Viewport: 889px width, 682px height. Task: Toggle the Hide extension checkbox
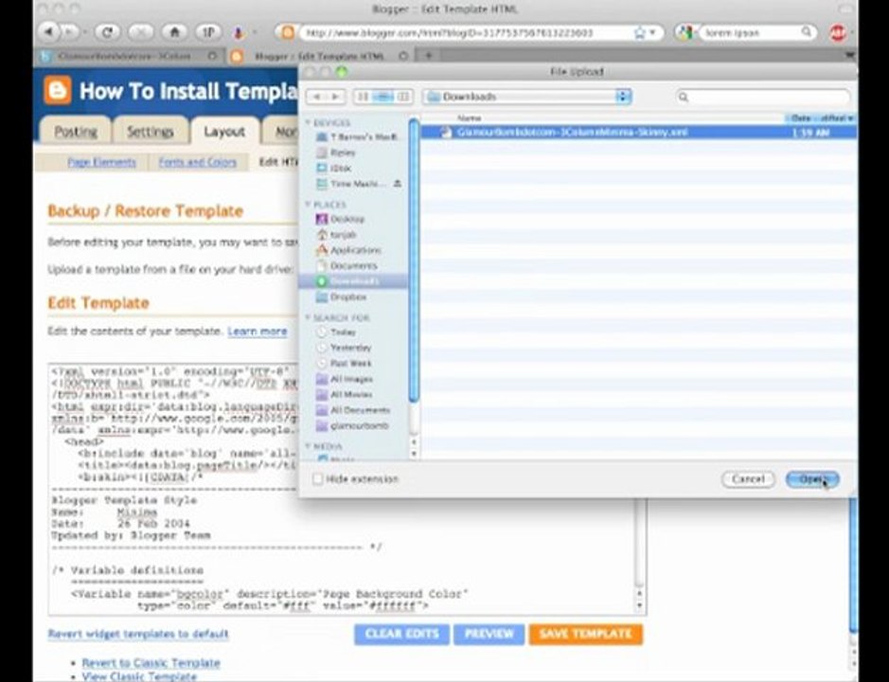click(317, 479)
